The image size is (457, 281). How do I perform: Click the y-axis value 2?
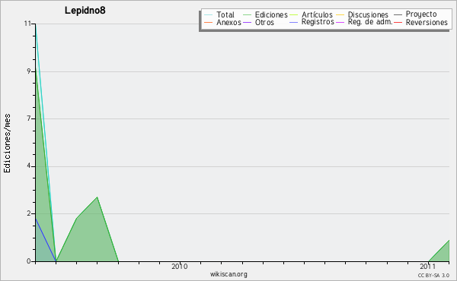click(x=29, y=213)
